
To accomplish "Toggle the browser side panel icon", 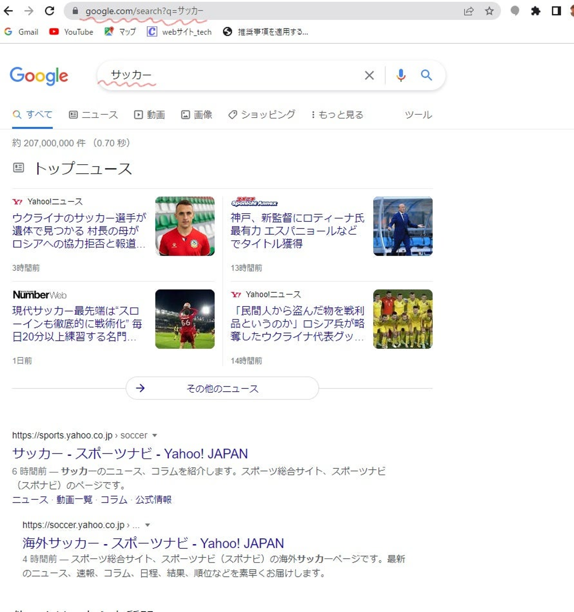I will 556,11.
